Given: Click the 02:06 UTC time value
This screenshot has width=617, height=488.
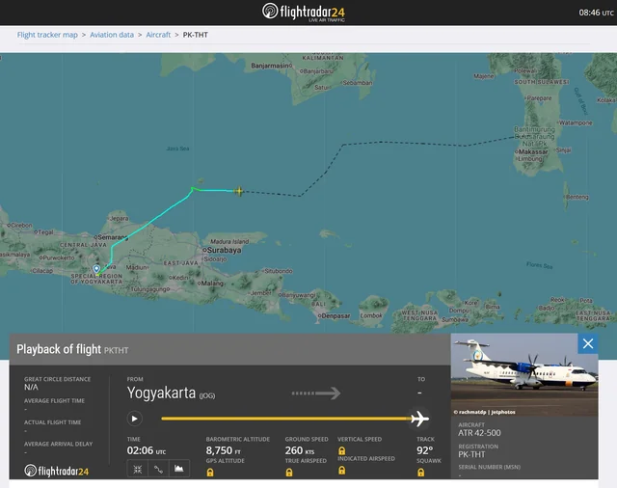Looking at the screenshot, I should 146,450.
